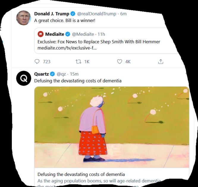Click verified badge beside Mediaite name
Screen dimensions: 198x187
68,34
